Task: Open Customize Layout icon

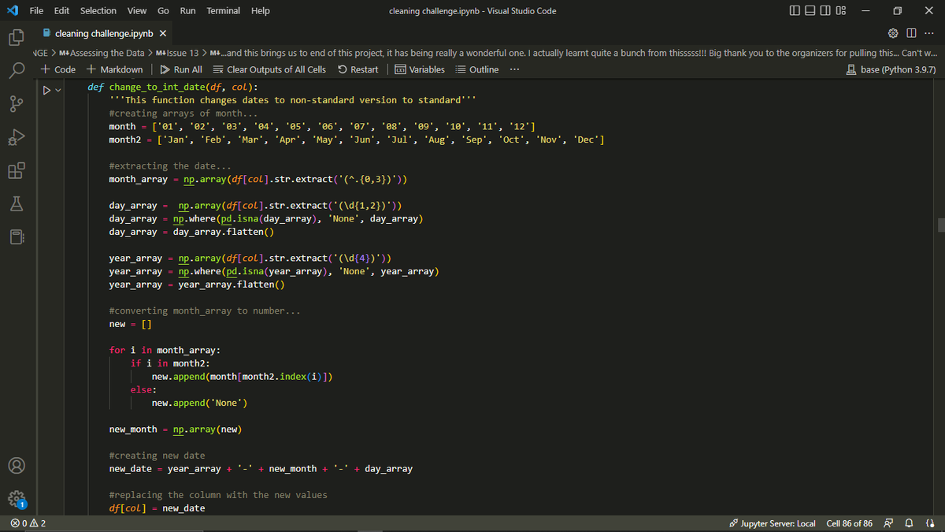Action: [x=841, y=11]
